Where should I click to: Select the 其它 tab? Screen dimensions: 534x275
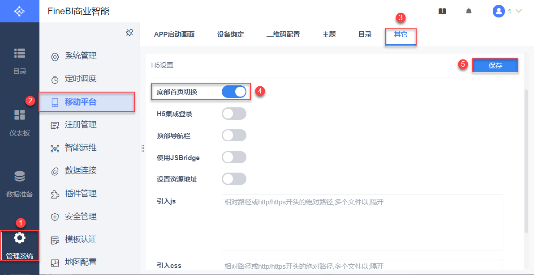(400, 34)
